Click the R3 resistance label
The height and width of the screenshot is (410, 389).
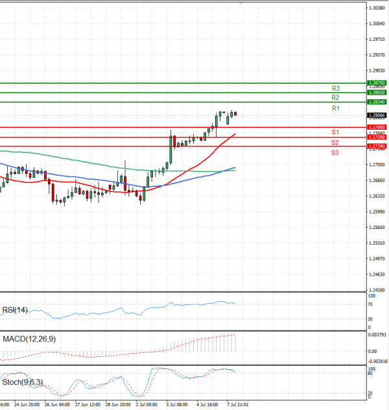(335, 88)
